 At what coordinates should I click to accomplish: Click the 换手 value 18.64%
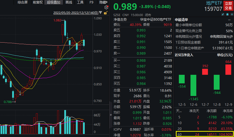click(166, 90)
